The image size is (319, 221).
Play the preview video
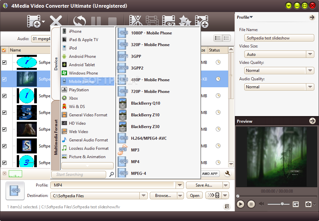[x=241, y=204]
